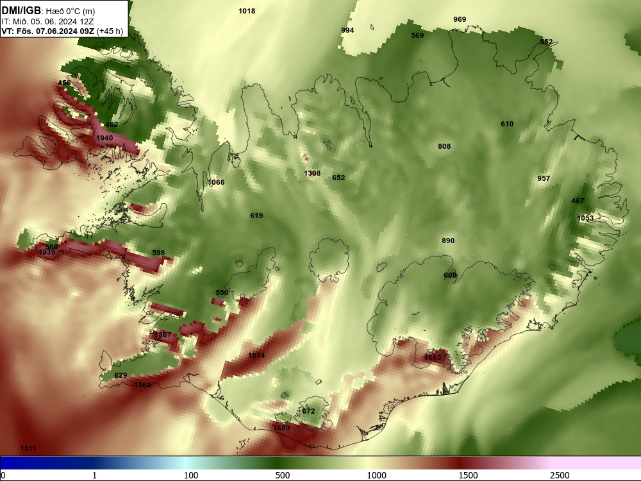Click the height value 1053
641x481 pixels.
pos(585,219)
